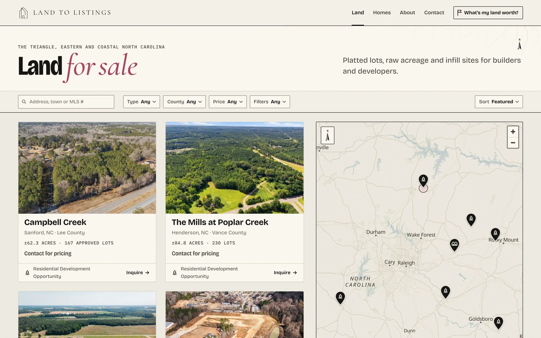Viewport: 541px width, 338px height.
Task: Select the homes map pin near Wake Forest
Action: click(x=455, y=245)
